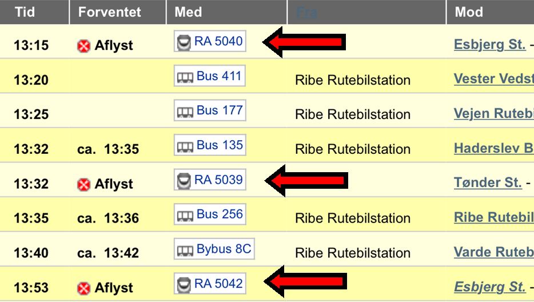Click the bus icon beside Bus 135
The height and width of the screenshot is (302, 534).
pyautogui.click(x=185, y=146)
